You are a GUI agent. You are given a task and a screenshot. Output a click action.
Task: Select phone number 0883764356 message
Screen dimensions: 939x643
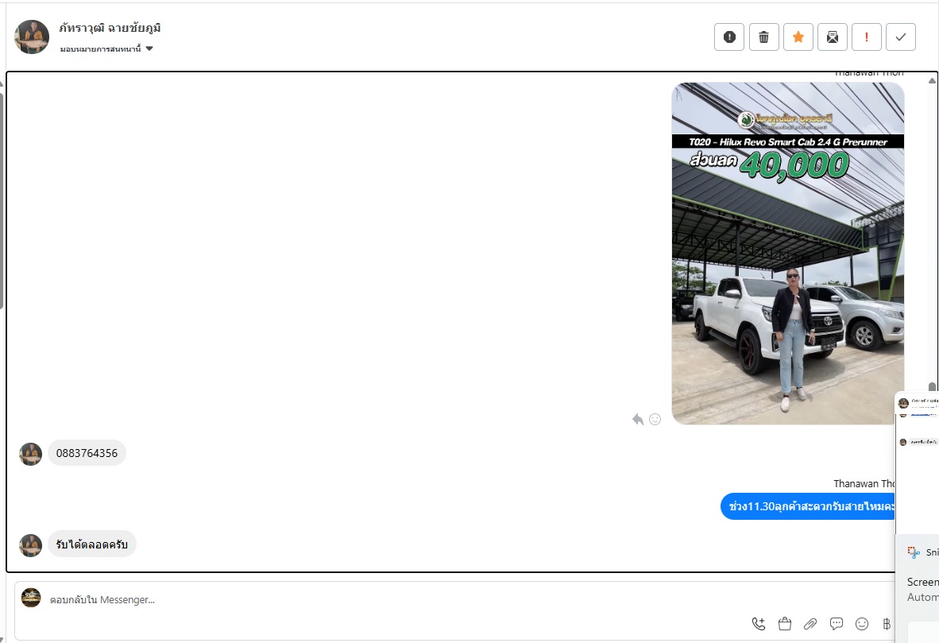click(87, 453)
